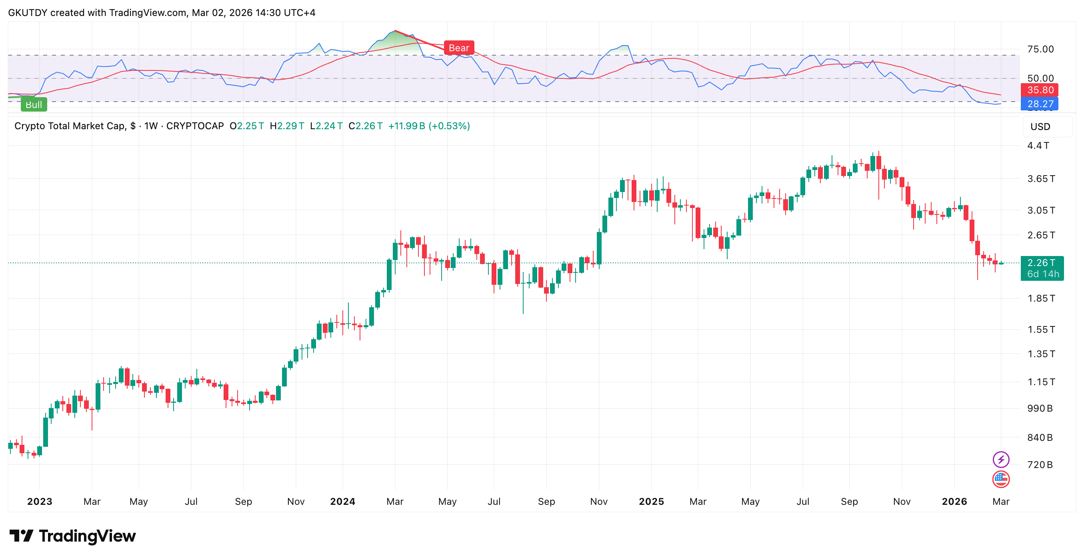
Task: Click the purple lightning bolt icon
Action: [1001, 459]
